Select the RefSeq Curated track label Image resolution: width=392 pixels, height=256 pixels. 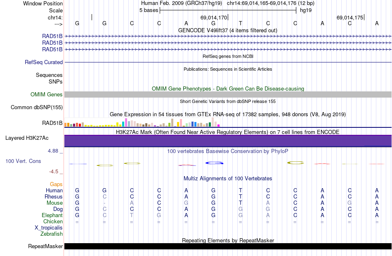(x=44, y=62)
